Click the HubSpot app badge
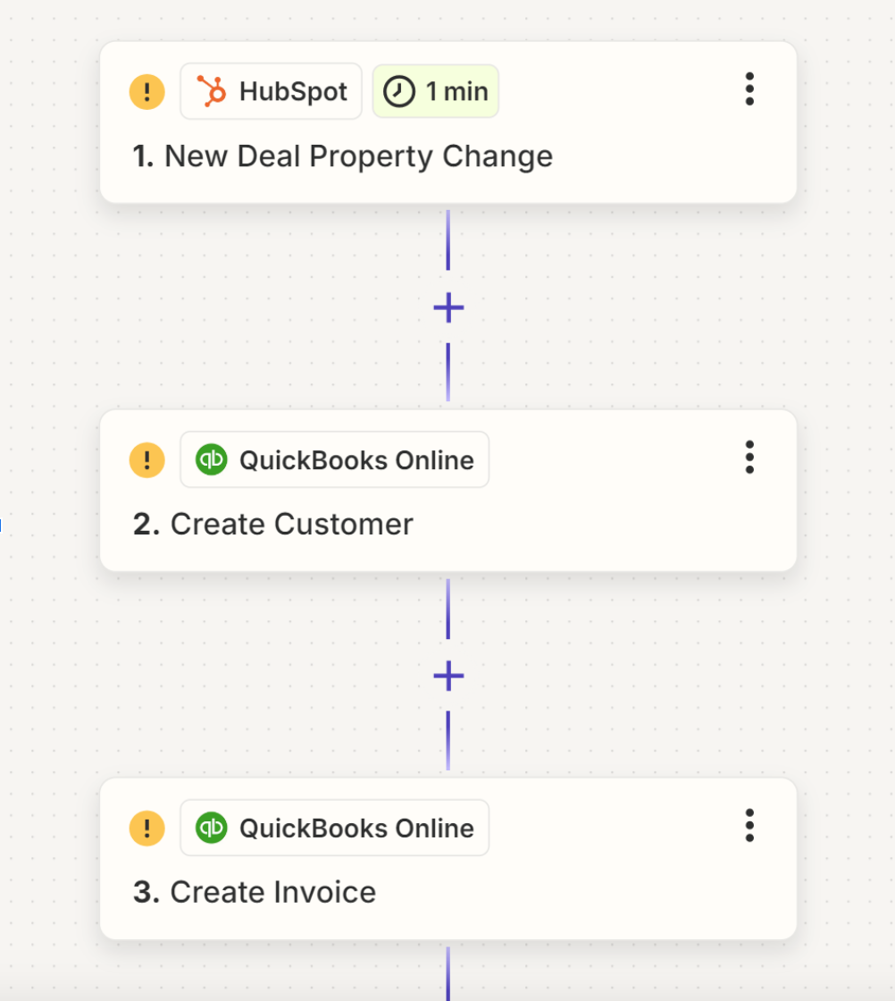The height and width of the screenshot is (1001, 895). 272,91
